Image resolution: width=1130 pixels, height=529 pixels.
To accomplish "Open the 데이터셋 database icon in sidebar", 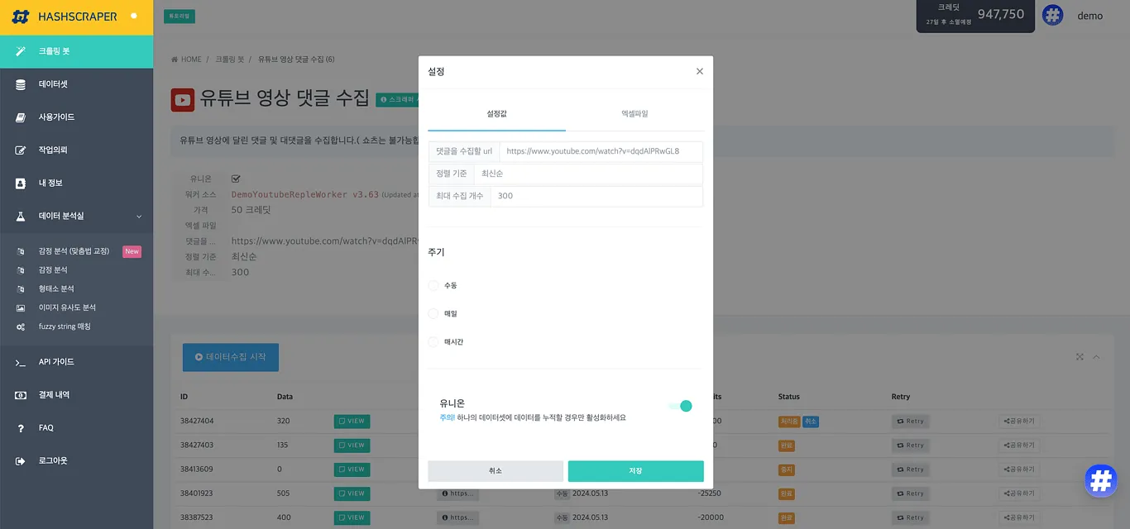I will click(21, 84).
